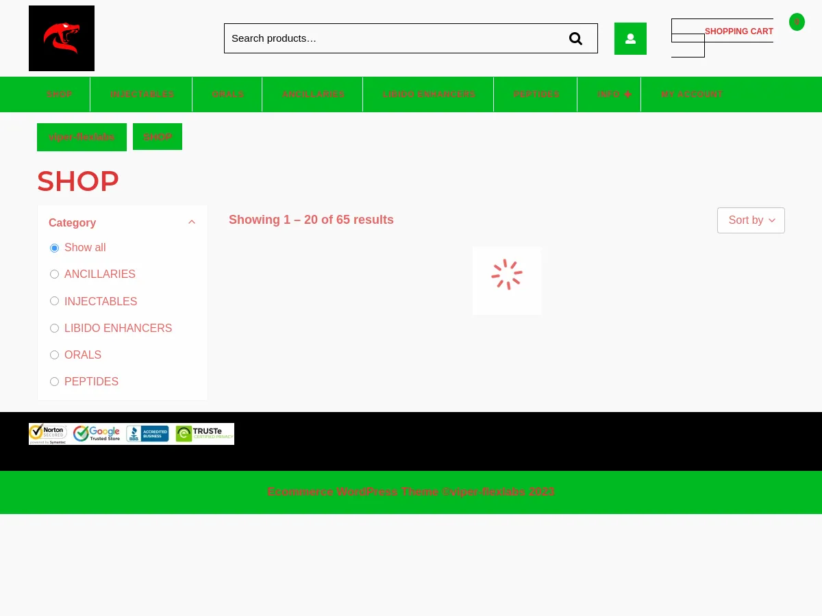Click the red viper snake logo
Image resolution: width=822 pixels, height=616 pixels.
(62, 38)
